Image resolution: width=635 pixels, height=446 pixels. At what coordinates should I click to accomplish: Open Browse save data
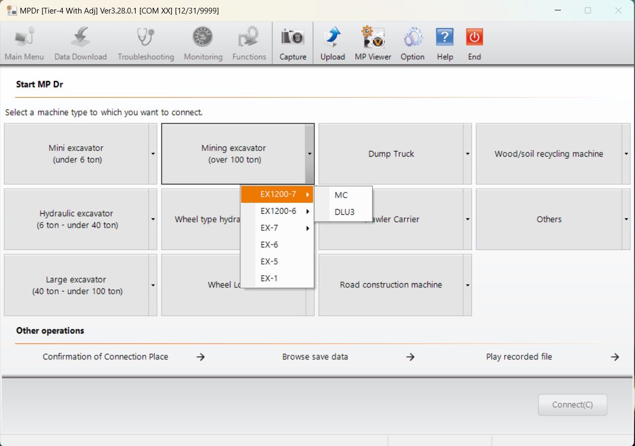click(315, 356)
